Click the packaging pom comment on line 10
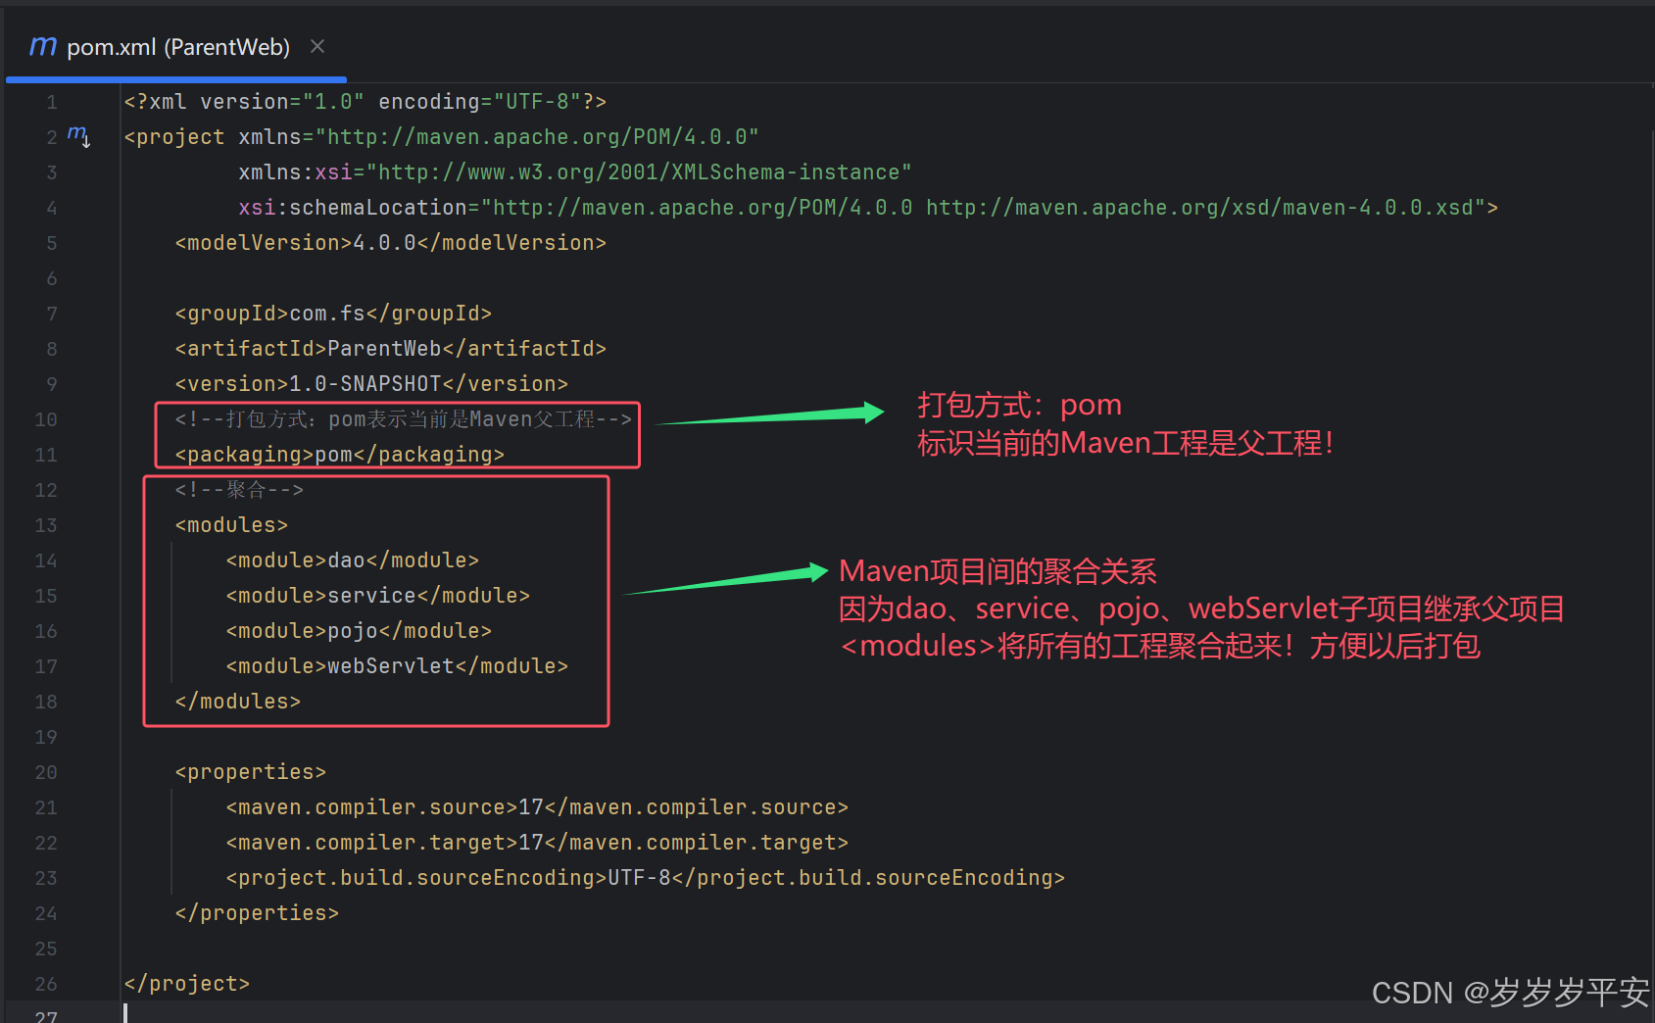This screenshot has width=1655, height=1023. click(x=404, y=419)
